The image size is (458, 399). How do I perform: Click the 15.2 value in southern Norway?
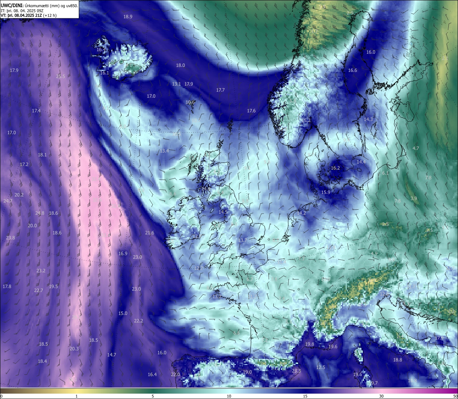point(307,121)
